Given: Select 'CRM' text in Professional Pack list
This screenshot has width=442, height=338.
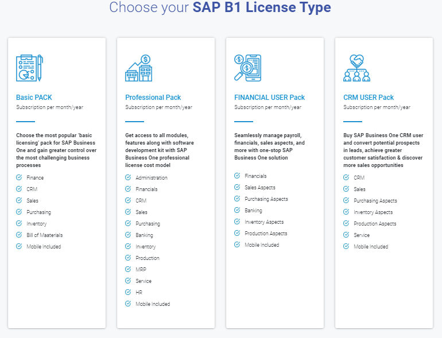Looking at the screenshot, I should point(141,201).
